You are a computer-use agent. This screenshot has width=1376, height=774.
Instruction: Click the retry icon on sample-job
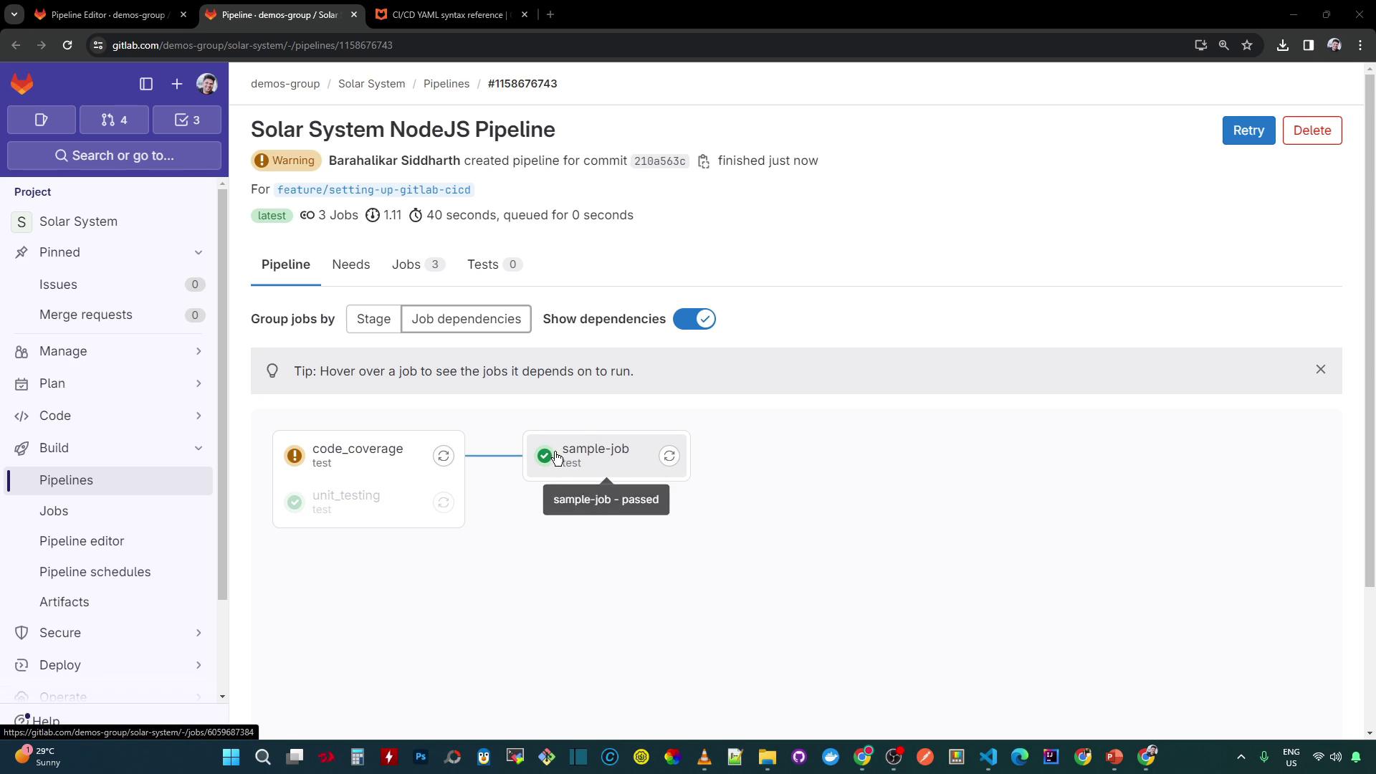click(x=669, y=456)
